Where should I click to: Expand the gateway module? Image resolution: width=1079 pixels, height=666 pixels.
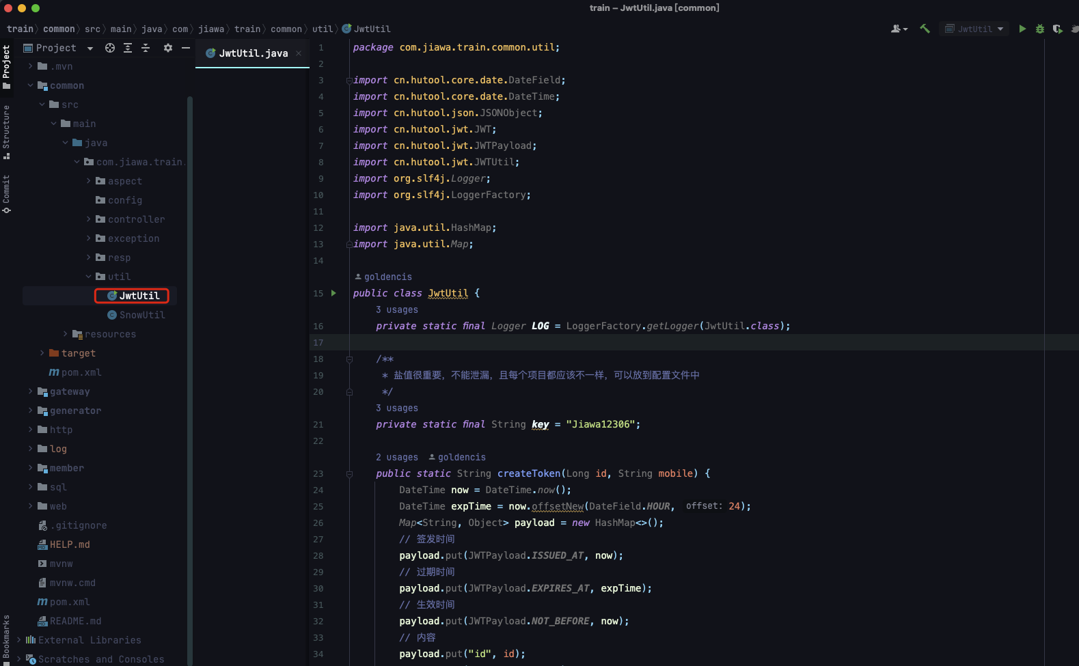tap(30, 391)
